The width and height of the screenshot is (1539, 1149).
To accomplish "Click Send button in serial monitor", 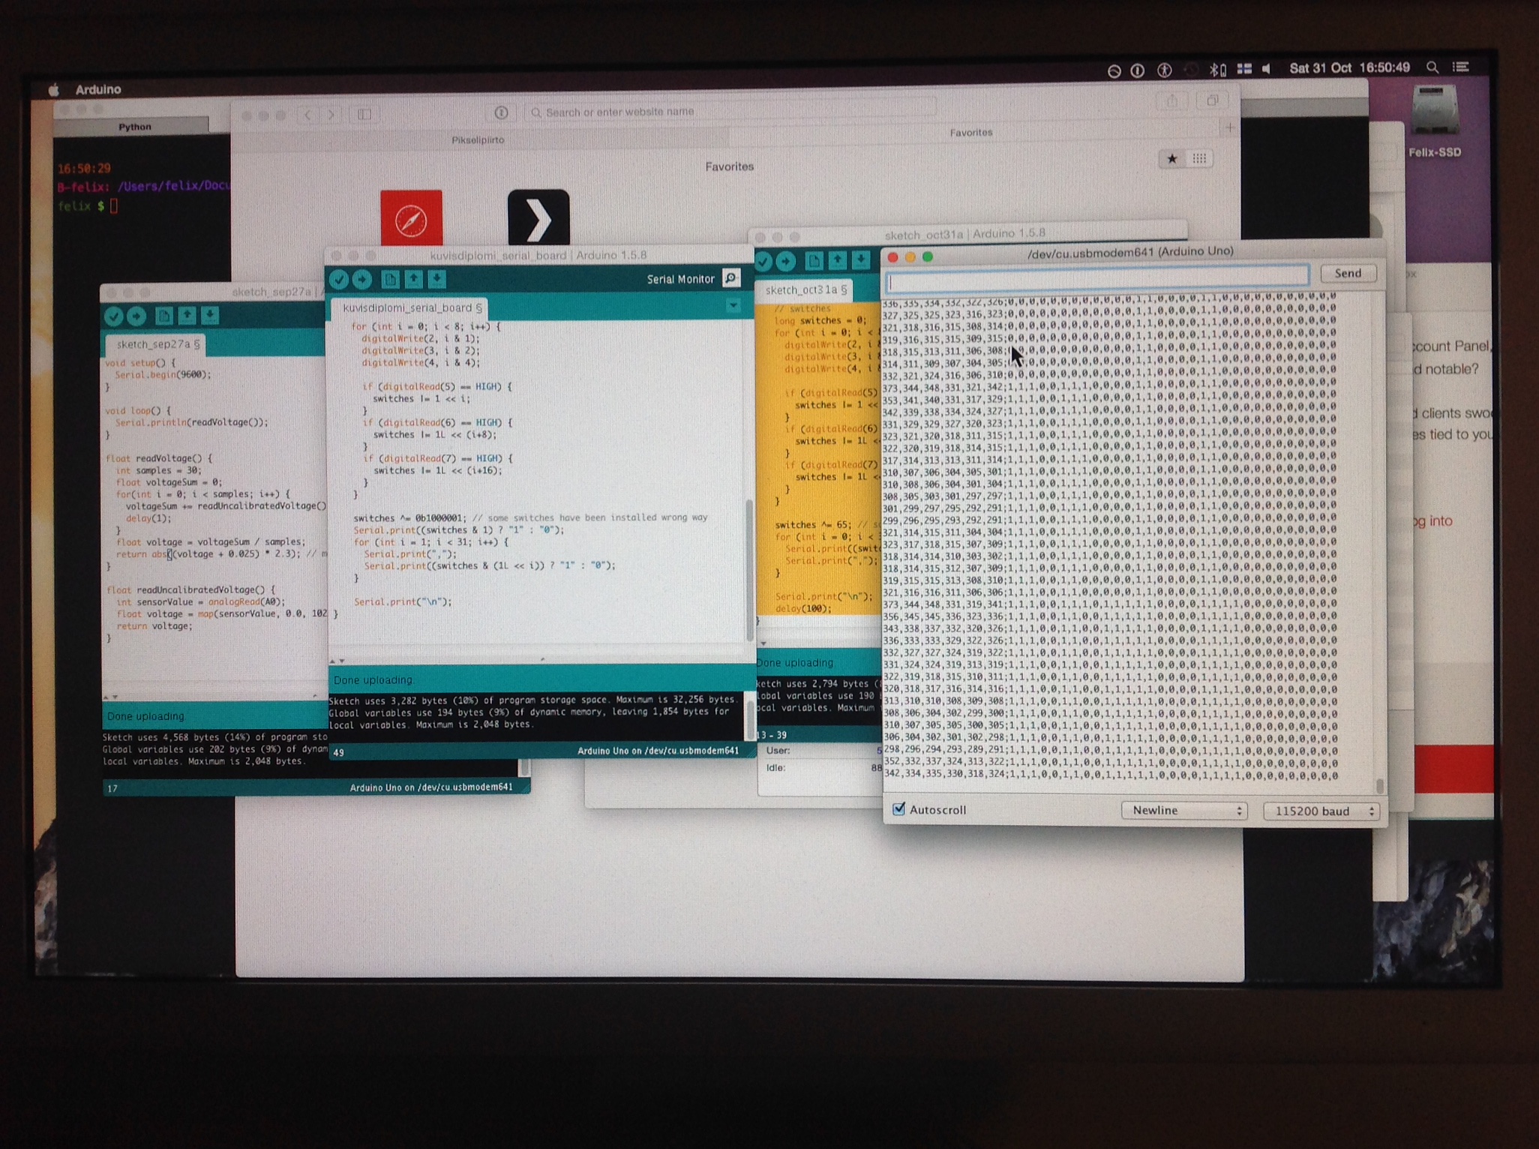I will pyautogui.click(x=1348, y=273).
